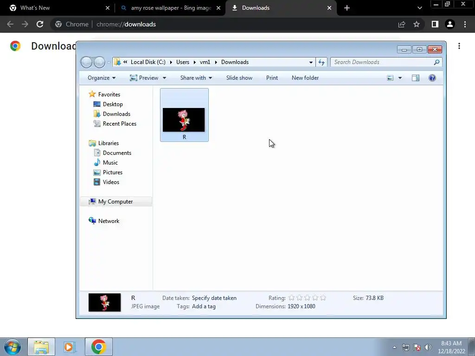Start the Slide show
Screen dimensions: 475x356
(239, 78)
